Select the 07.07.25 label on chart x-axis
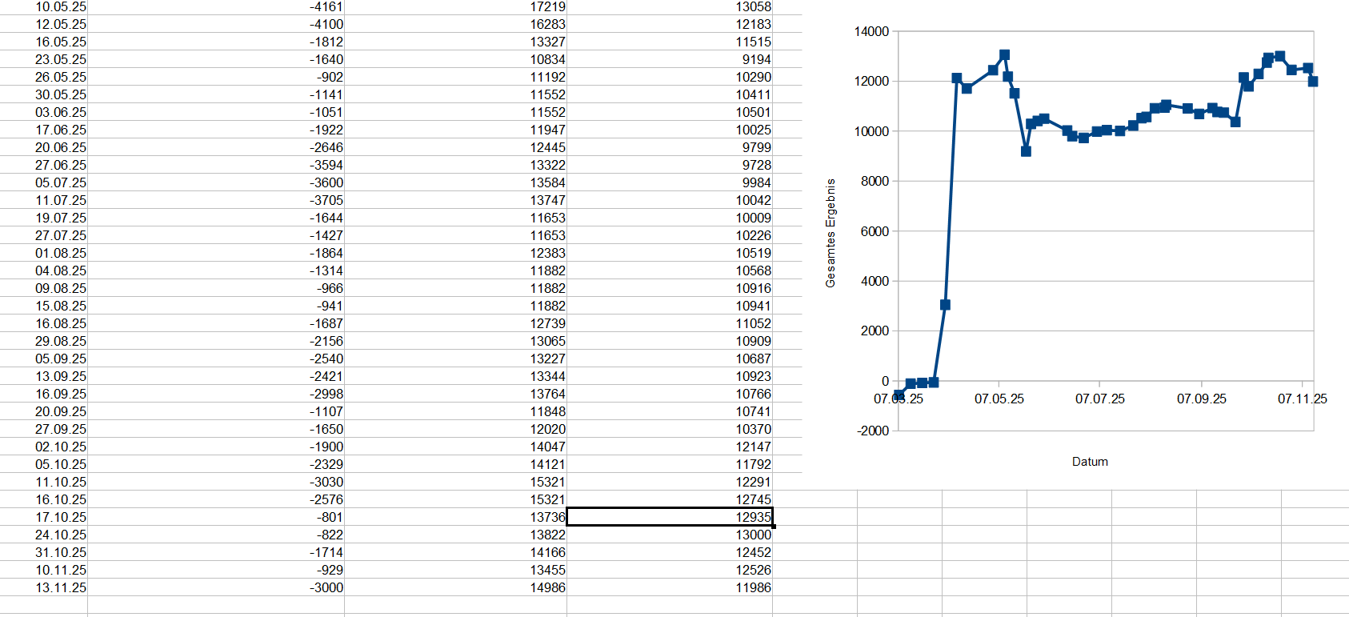Image resolution: width=1349 pixels, height=617 pixels. point(1099,399)
